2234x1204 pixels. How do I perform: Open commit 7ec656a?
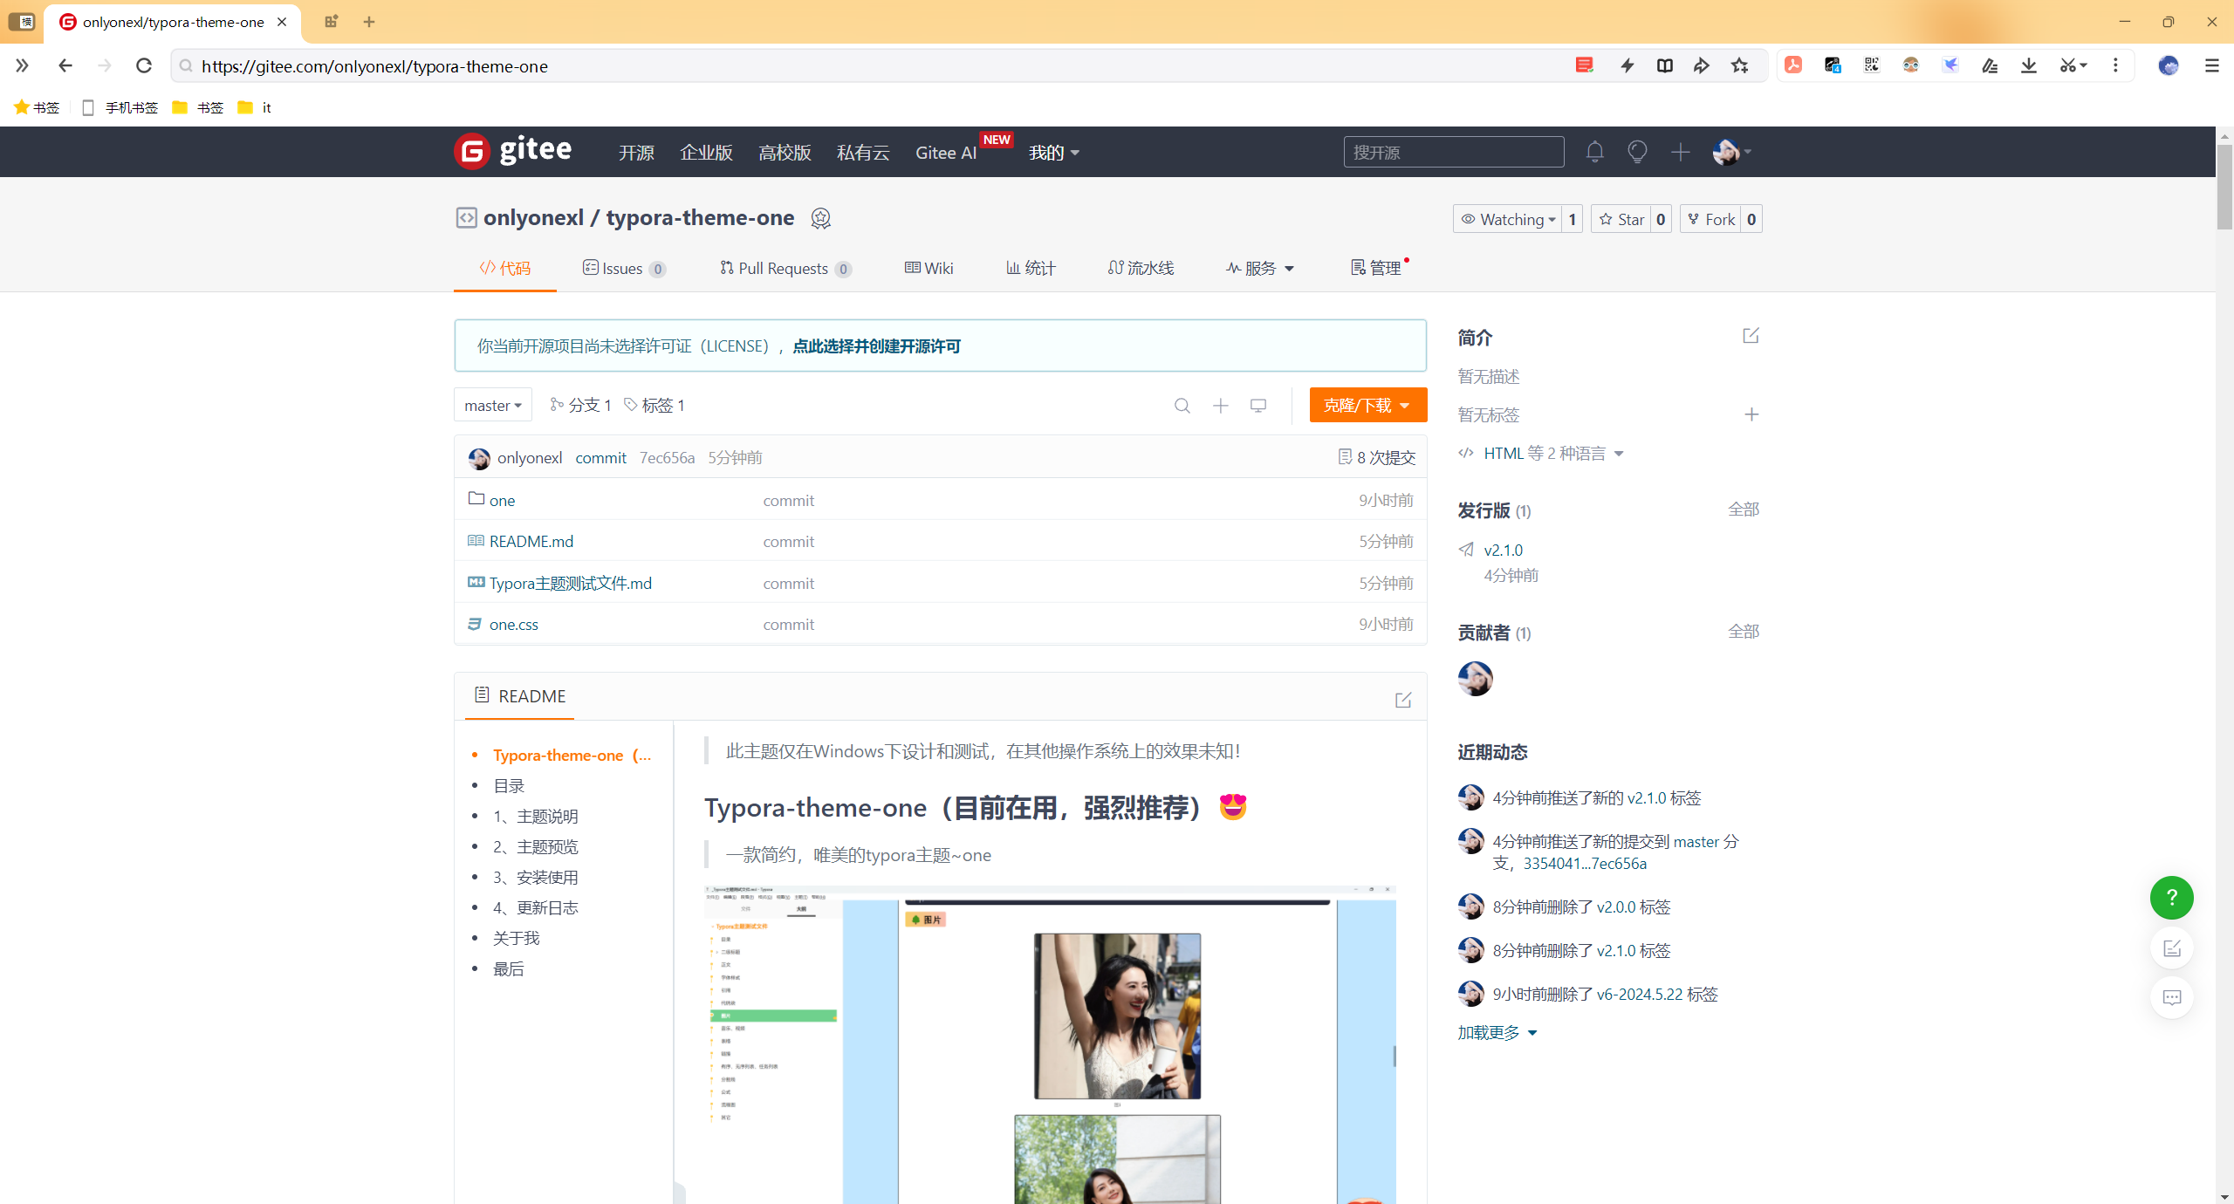[667, 458]
